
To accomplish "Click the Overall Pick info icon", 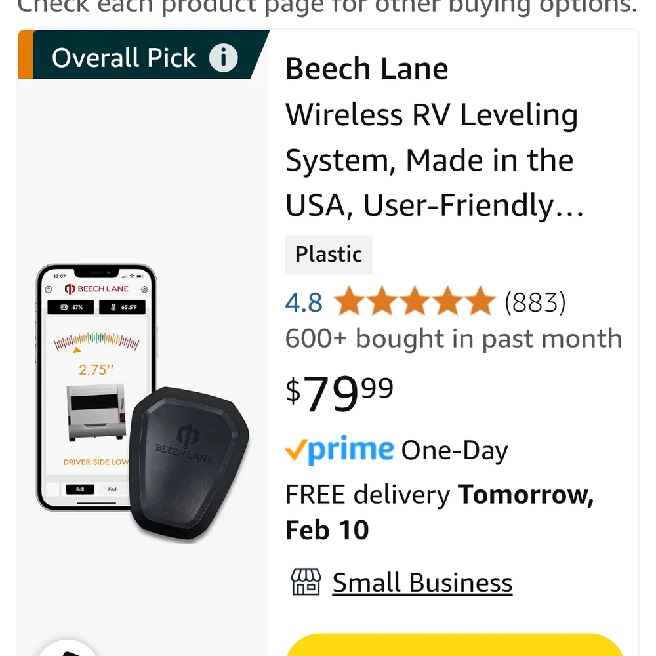I will 224,57.
